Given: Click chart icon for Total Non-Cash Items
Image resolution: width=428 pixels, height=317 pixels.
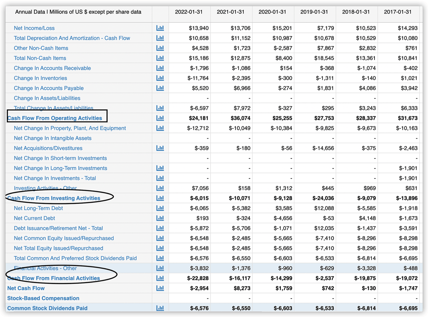Looking at the screenshot, I should (160, 58).
